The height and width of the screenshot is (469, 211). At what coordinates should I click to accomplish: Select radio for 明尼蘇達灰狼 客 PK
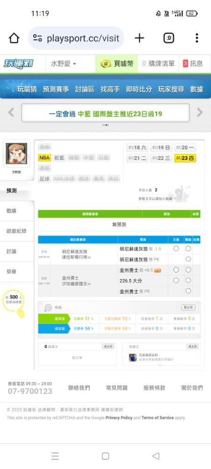[x=188, y=259]
